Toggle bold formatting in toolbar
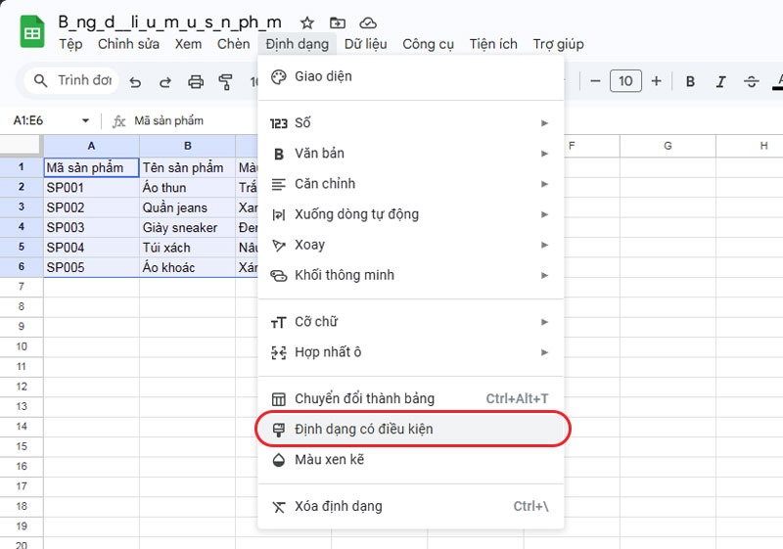This screenshot has height=549, width=783. (x=690, y=81)
